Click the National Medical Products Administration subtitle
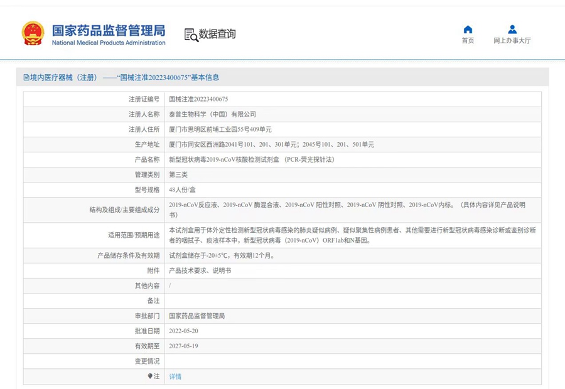This screenshot has width=565, height=389. pyautogui.click(x=109, y=43)
